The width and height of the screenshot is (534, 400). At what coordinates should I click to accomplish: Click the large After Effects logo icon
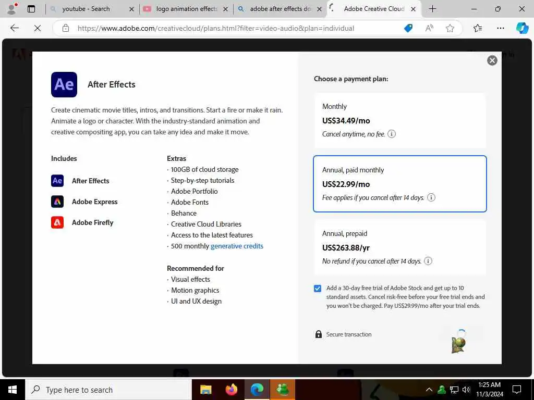pyautogui.click(x=64, y=84)
